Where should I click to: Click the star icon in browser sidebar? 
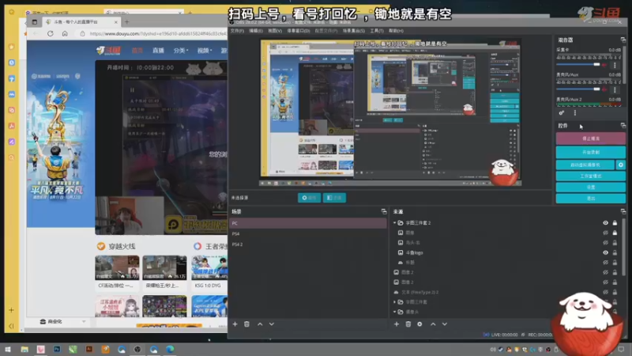point(12,47)
